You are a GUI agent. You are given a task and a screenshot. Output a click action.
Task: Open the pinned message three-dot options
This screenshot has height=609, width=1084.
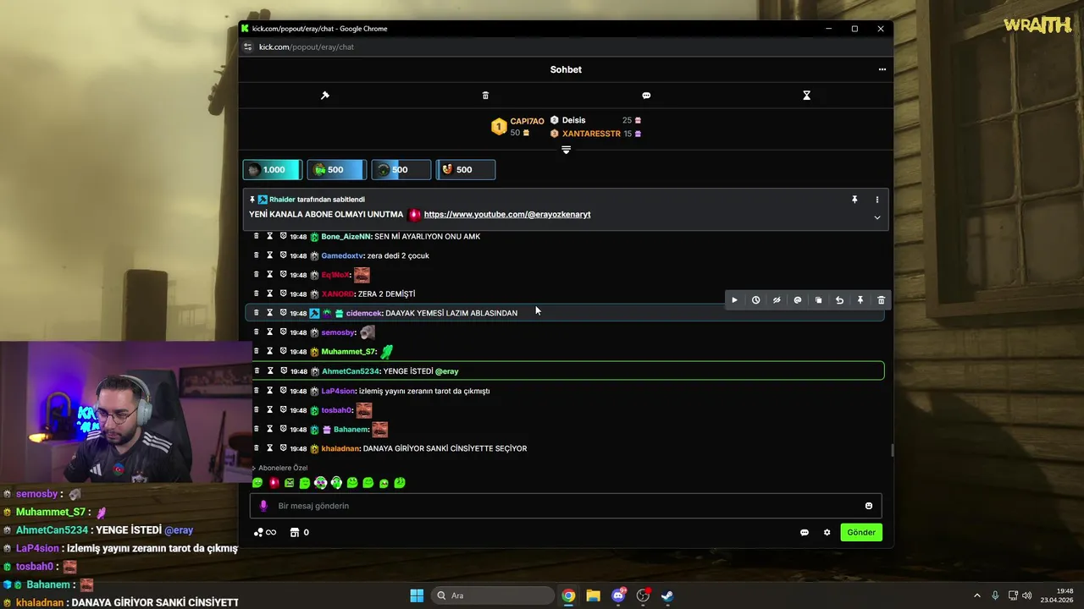click(877, 200)
